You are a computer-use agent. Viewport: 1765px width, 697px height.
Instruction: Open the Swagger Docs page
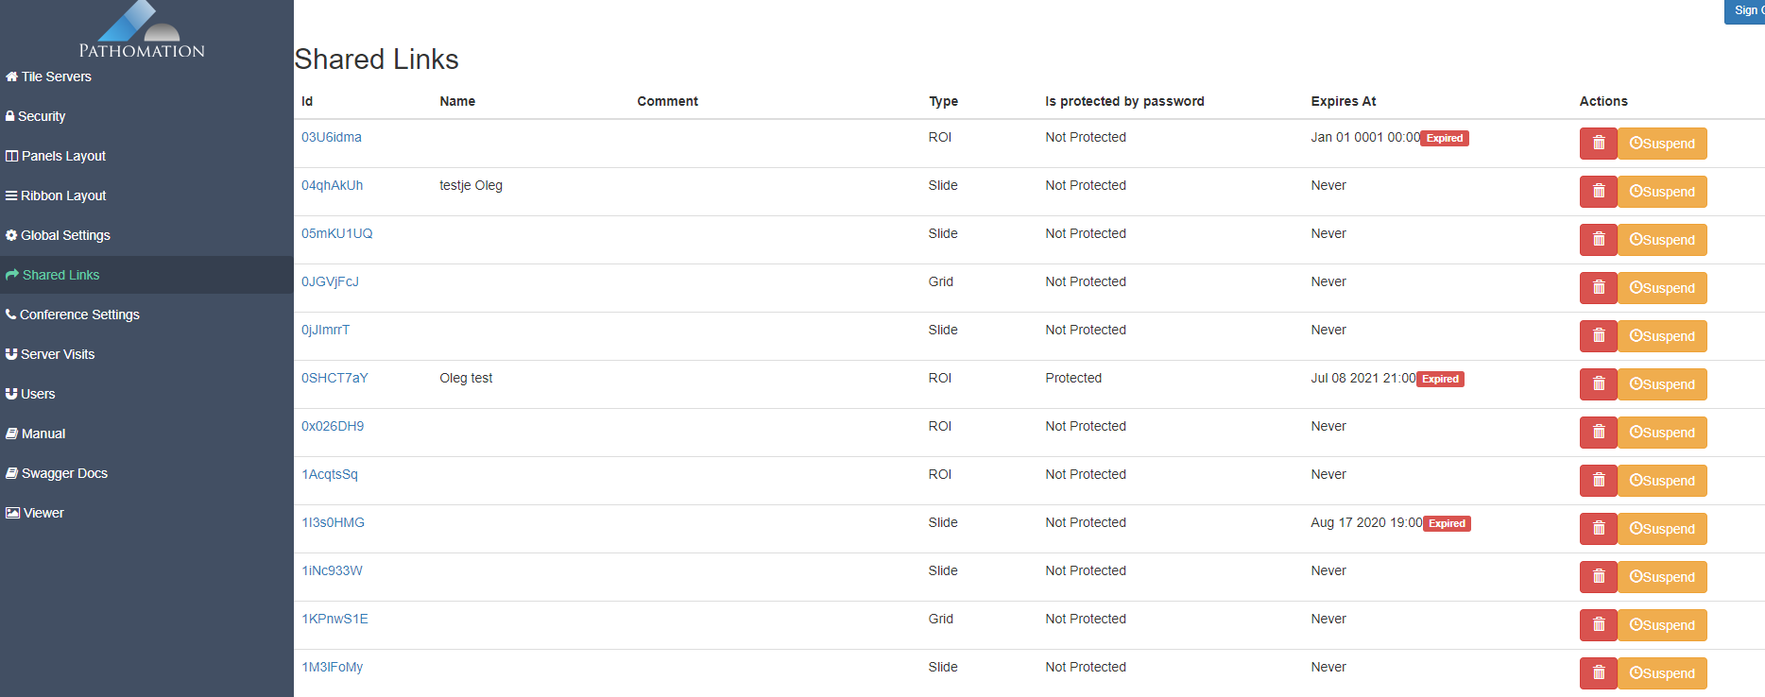tap(64, 473)
